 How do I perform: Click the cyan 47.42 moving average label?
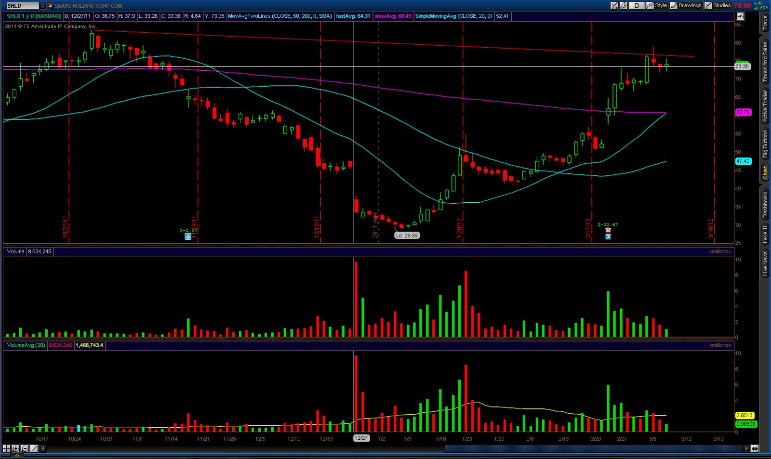(743, 161)
